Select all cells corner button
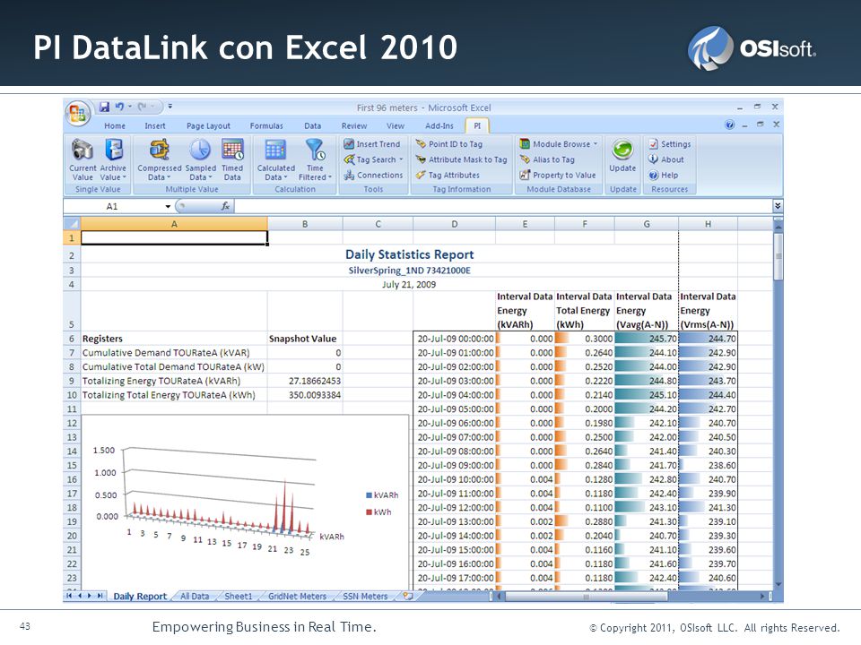861x645 pixels. [x=72, y=224]
